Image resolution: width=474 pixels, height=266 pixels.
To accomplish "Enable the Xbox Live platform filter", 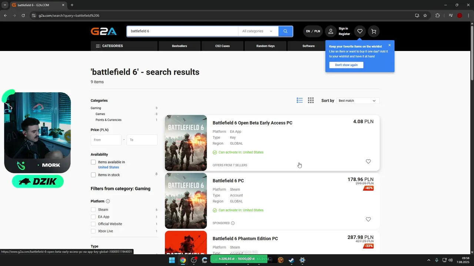I will tap(93, 231).
